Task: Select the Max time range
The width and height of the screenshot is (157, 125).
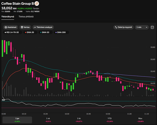Action: coord(140,120)
